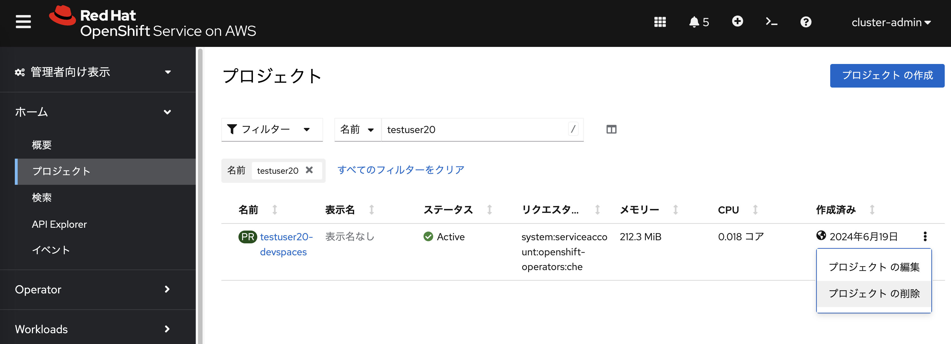Sort by the リクエスター column
Viewport: 951px width, 344px height.
click(561, 210)
